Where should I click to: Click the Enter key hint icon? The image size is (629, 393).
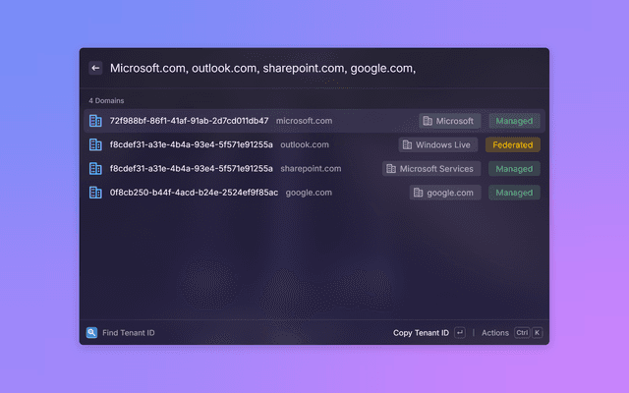tap(460, 332)
